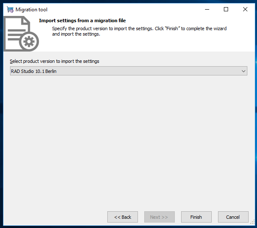Click the gear emblem on the document icon
257x228 pixels.
point(29,41)
